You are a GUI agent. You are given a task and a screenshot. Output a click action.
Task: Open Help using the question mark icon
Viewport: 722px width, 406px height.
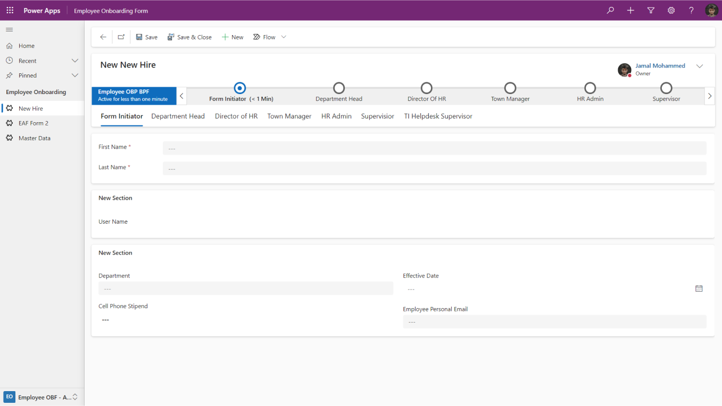[691, 10]
